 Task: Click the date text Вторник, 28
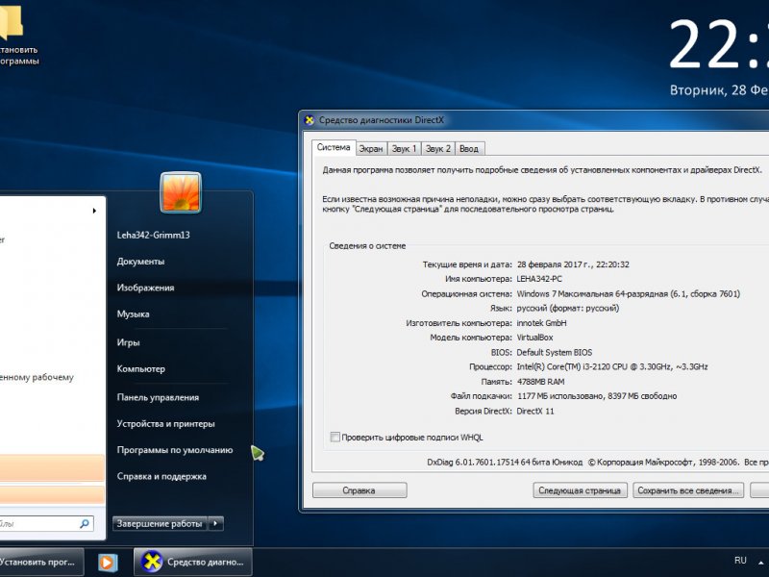point(719,90)
